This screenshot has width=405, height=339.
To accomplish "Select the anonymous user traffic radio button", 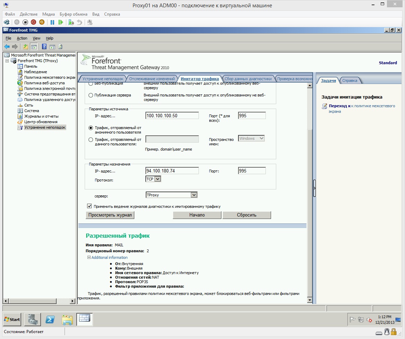I will click(91, 128).
